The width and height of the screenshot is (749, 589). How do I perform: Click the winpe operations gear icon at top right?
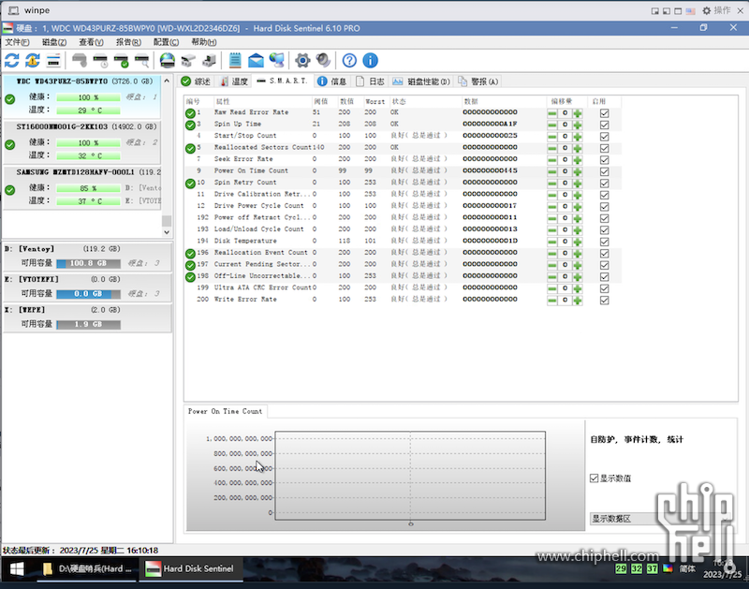tap(707, 10)
